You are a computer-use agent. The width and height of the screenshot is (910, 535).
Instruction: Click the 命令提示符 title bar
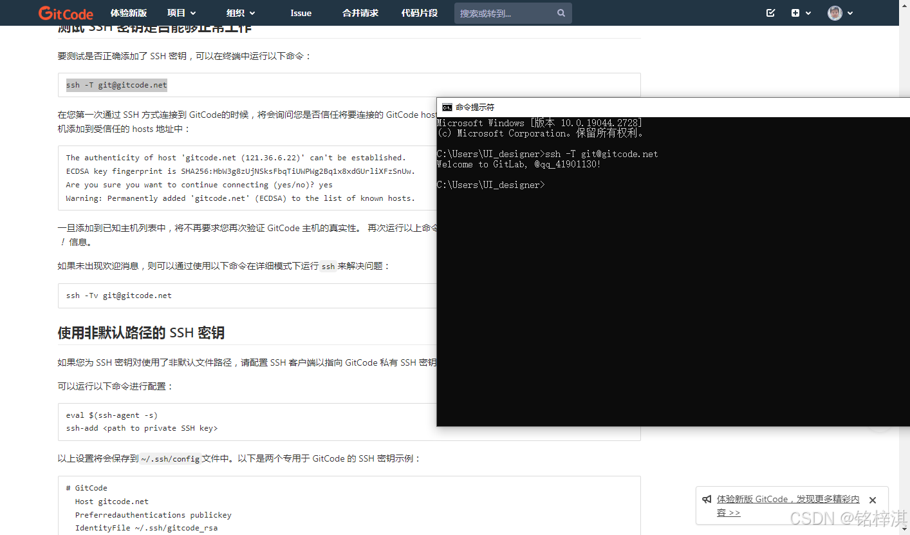coord(673,108)
